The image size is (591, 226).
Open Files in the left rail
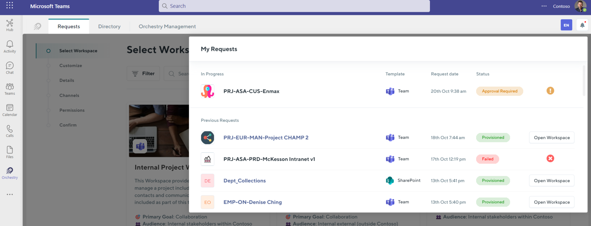[10, 152]
